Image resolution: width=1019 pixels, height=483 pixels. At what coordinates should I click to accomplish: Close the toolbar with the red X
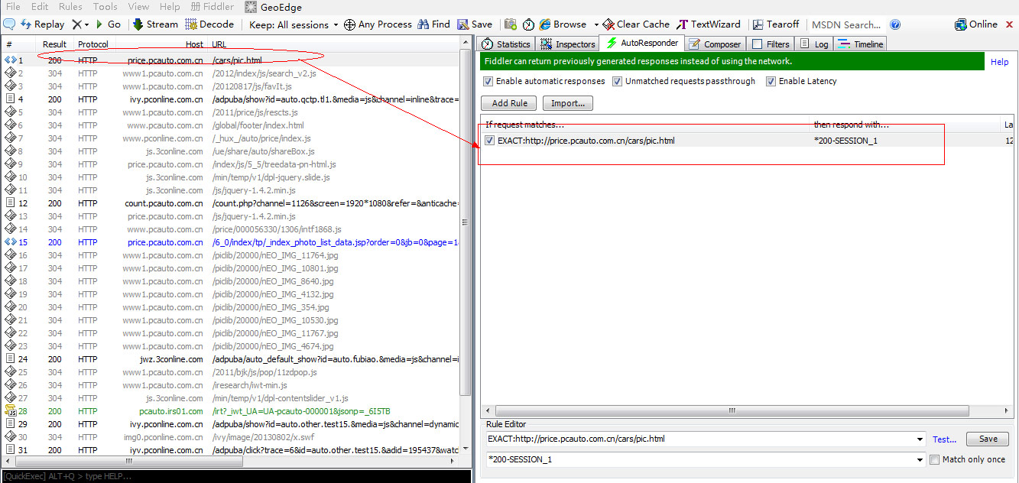click(x=1011, y=24)
